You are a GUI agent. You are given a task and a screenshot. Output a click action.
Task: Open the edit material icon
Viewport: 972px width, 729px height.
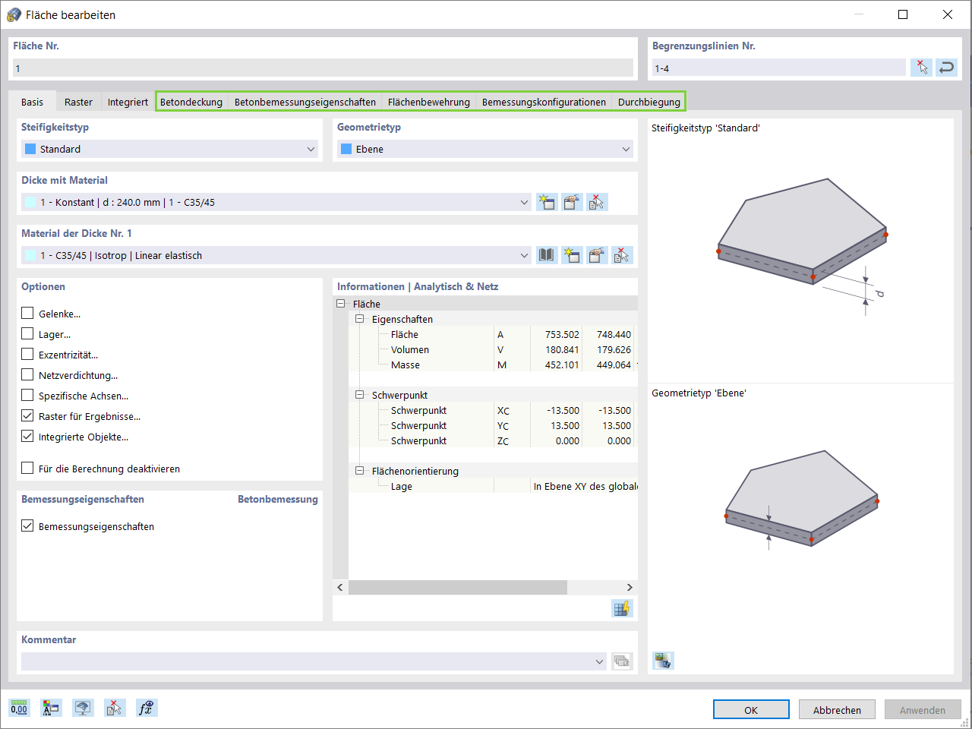[x=597, y=255]
